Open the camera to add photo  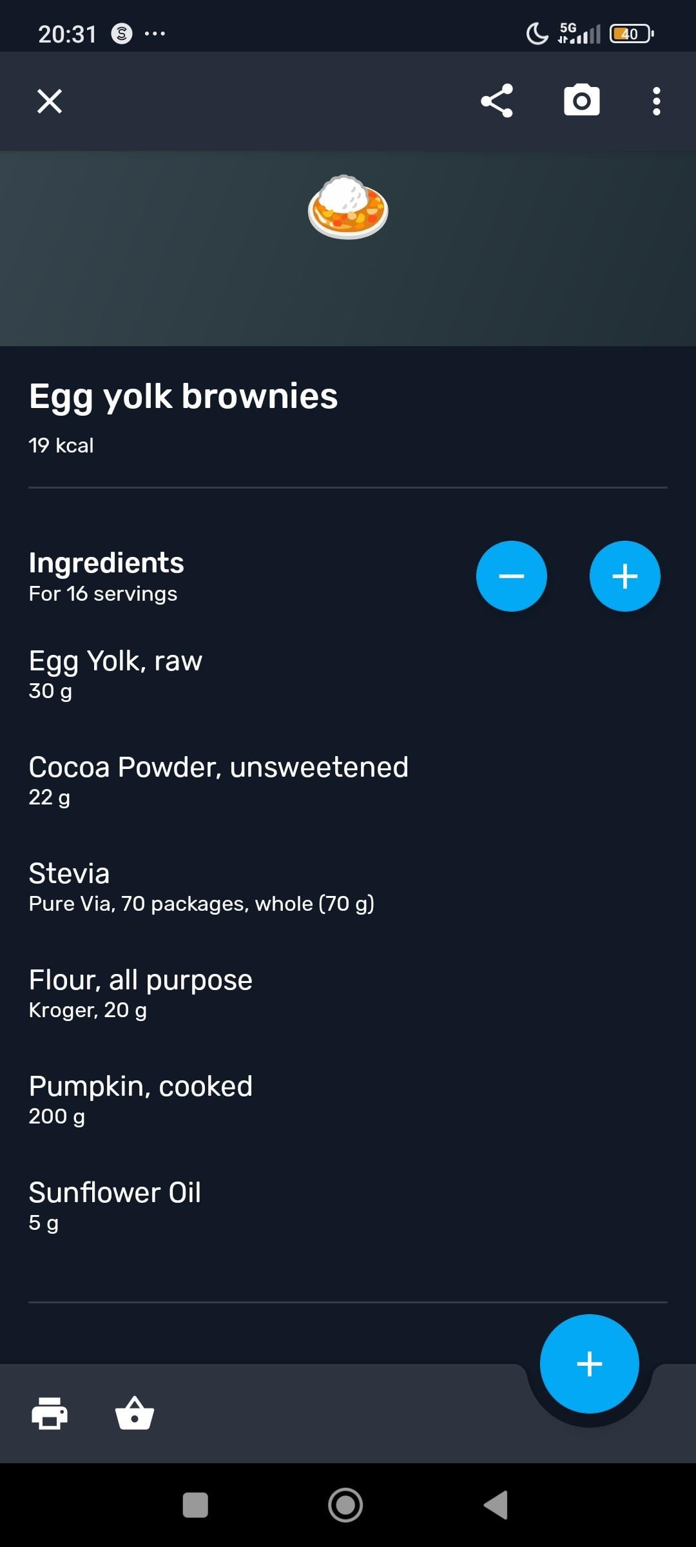581,101
